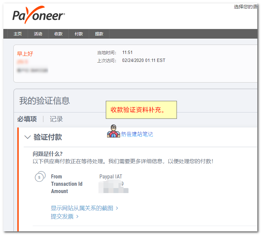Click the 我的验证信息 heading

(x=44, y=101)
